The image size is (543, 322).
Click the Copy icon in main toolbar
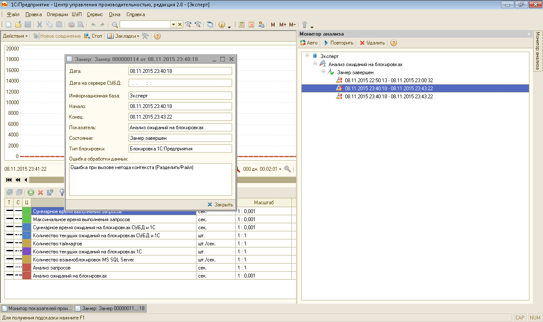click(49, 25)
